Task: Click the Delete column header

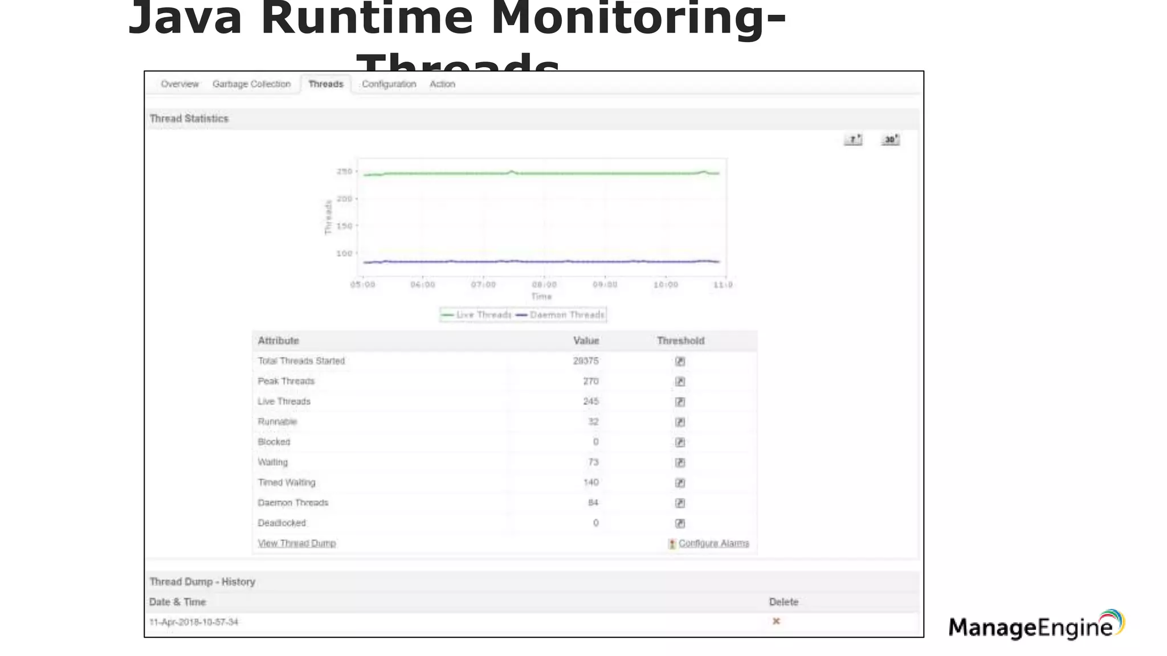Action: tap(784, 602)
